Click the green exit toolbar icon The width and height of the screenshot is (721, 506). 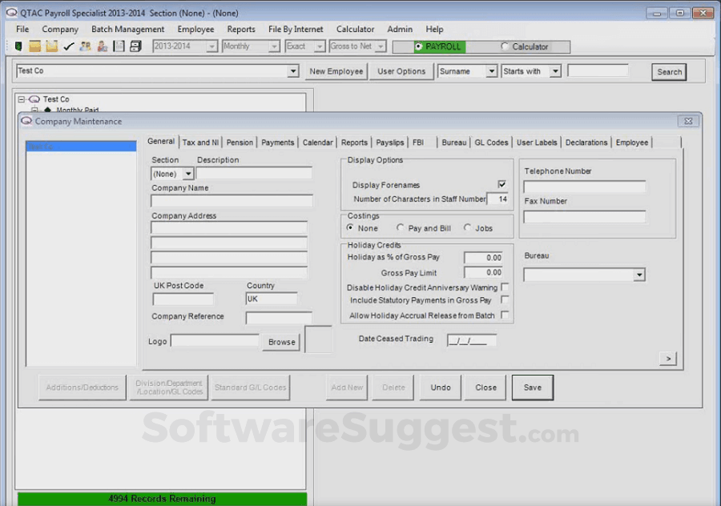coord(18,46)
